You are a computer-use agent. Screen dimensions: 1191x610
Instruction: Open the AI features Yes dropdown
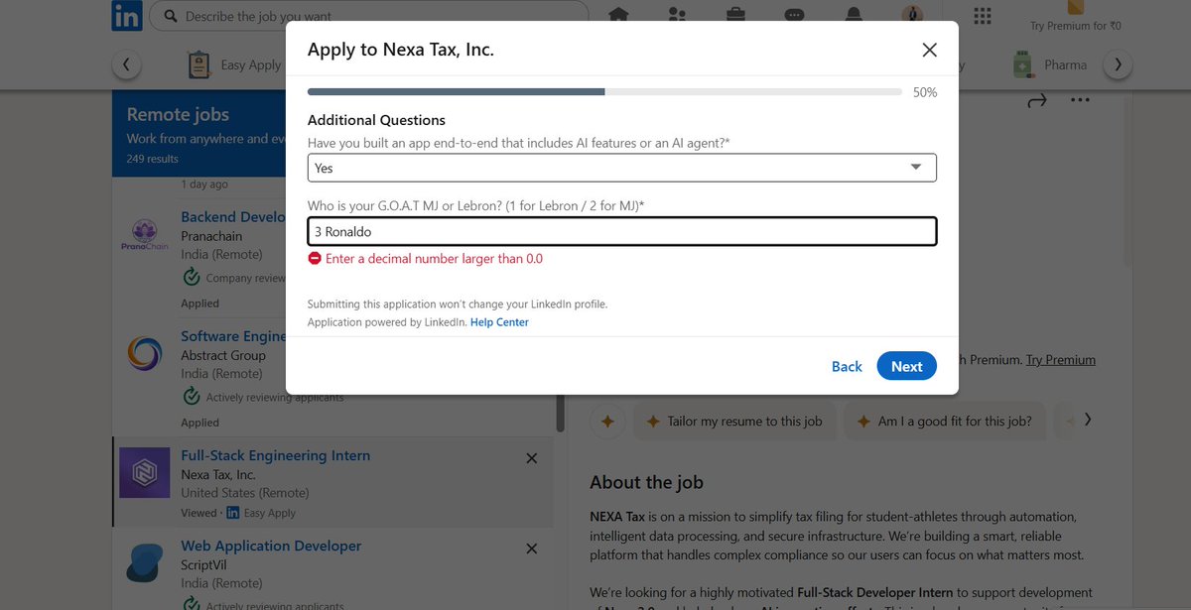click(621, 168)
